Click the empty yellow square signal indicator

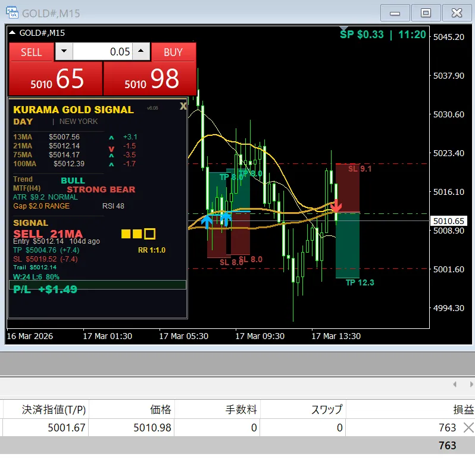pos(149,234)
